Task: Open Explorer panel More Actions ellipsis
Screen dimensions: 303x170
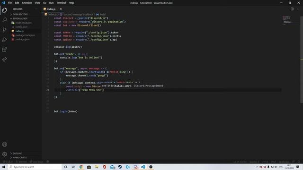Action: click(36, 9)
